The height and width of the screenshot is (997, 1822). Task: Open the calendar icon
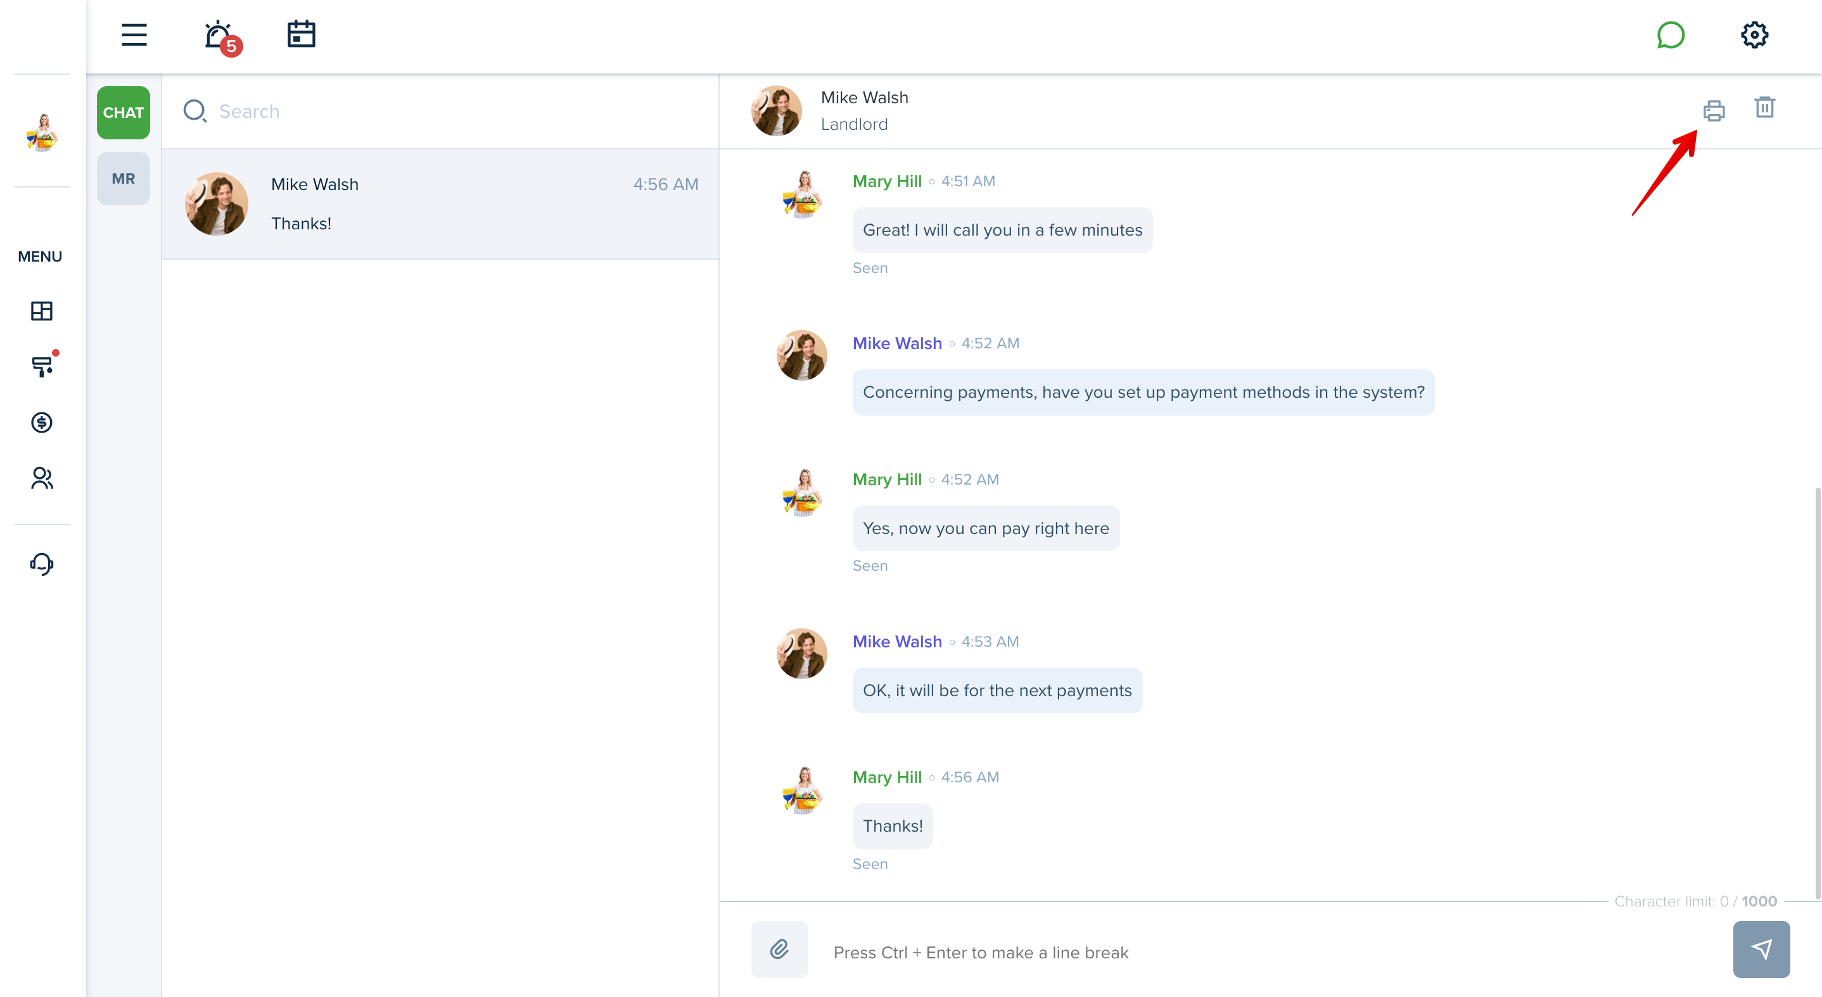(302, 34)
